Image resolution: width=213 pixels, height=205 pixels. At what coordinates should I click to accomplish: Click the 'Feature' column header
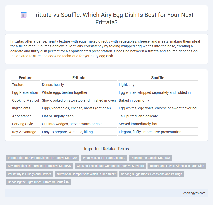(26, 78)
